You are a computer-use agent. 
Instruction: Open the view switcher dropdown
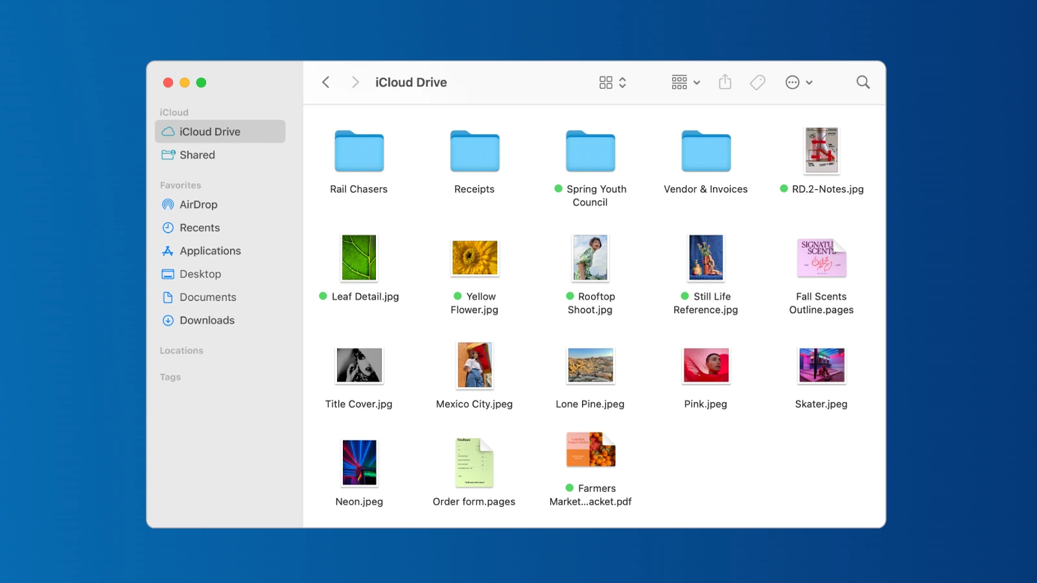pyautogui.click(x=611, y=82)
